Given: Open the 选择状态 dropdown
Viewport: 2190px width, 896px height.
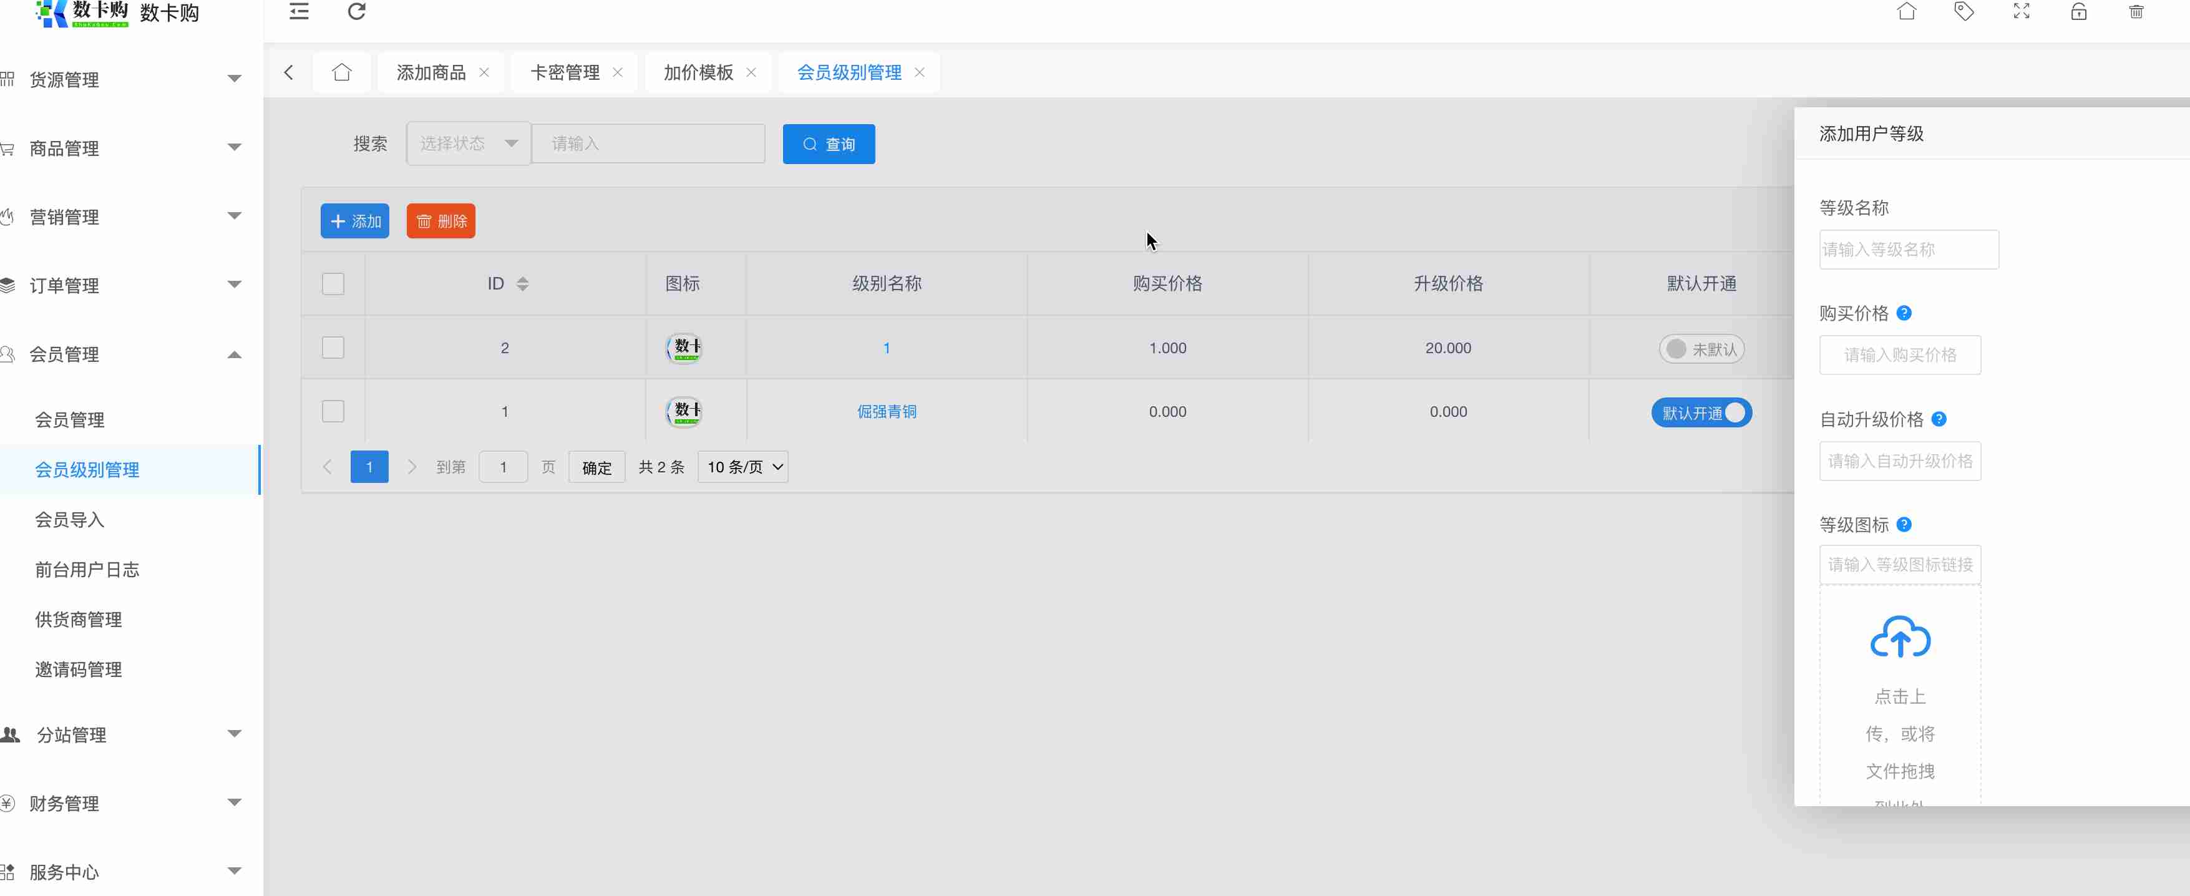Looking at the screenshot, I should [x=469, y=144].
